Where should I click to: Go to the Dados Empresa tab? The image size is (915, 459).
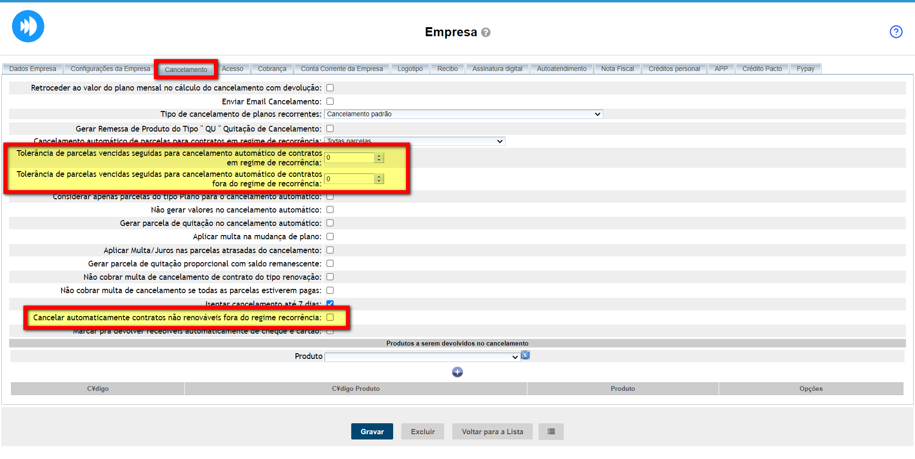[x=32, y=69]
